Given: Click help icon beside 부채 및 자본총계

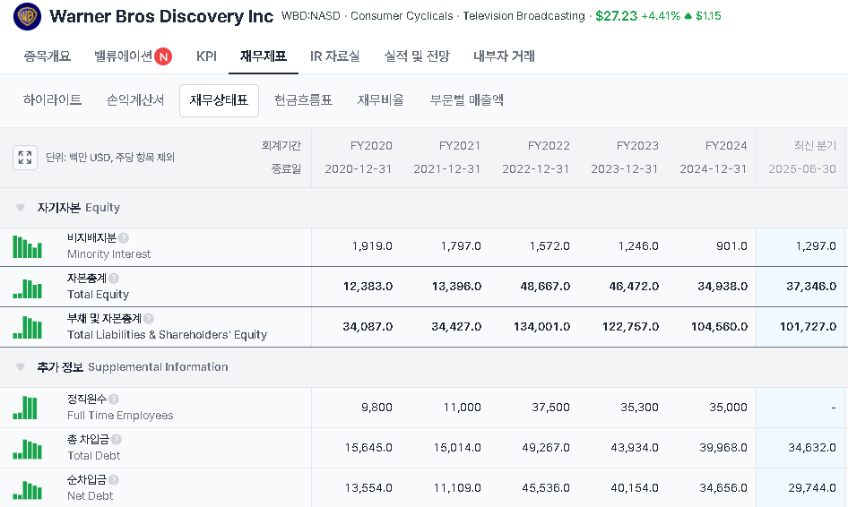Looking at the screenshot, I should pos(149,319).
